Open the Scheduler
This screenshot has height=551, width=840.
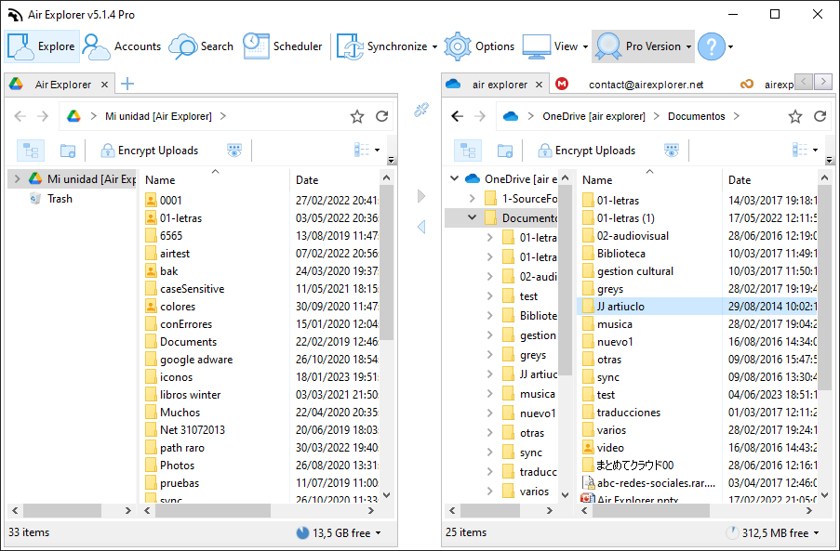point(282,46)
